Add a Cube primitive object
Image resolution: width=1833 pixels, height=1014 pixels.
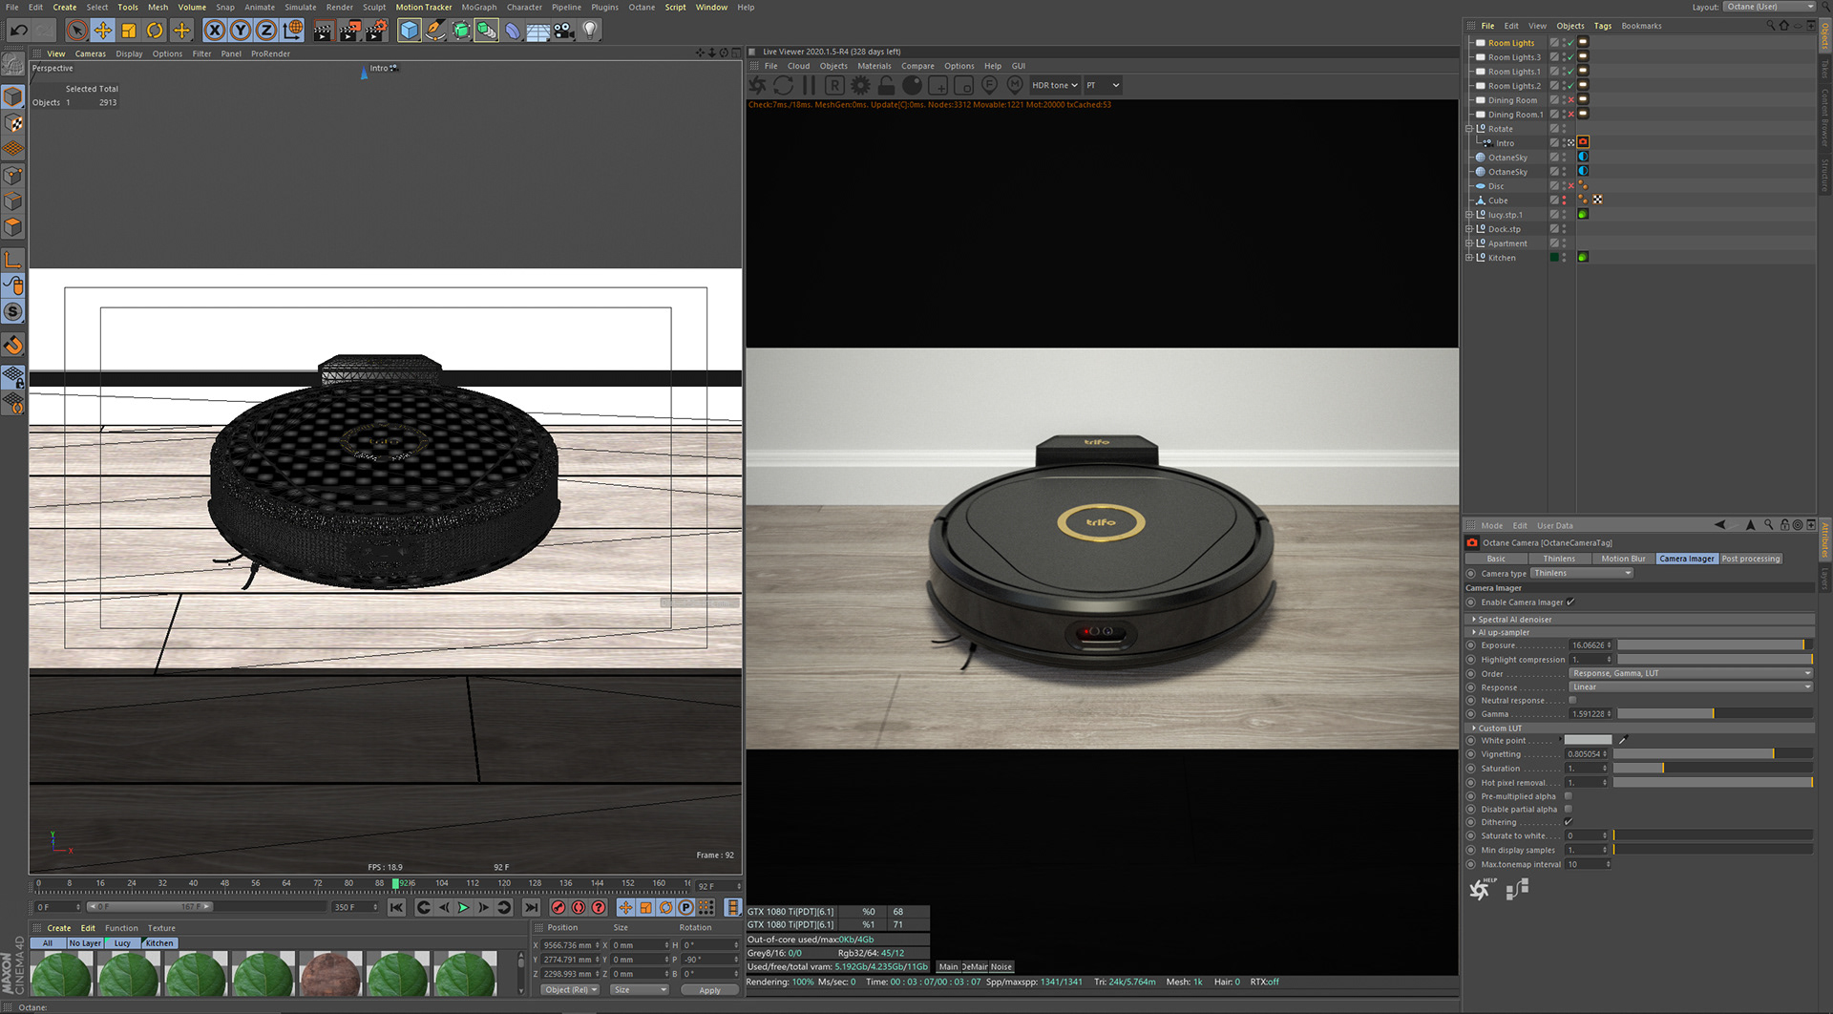tap(409, 31)
